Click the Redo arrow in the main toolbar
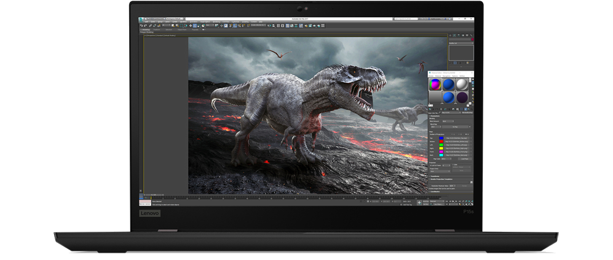The width and height of the screenshot is (613, 260). click(x=144, y=26)
